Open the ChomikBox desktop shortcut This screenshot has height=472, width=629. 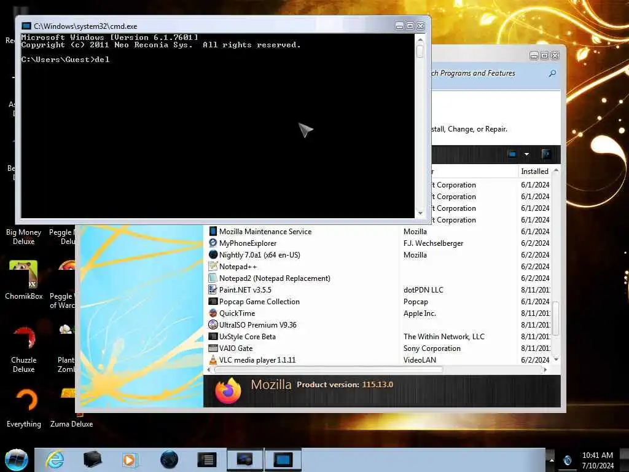[24, 280]
